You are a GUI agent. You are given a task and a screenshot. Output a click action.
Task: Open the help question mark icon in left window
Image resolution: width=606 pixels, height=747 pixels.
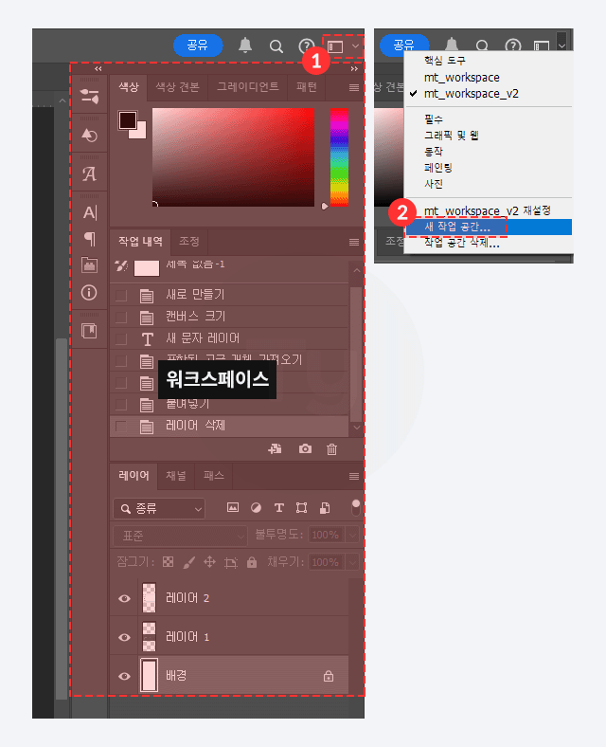[307, 46]
